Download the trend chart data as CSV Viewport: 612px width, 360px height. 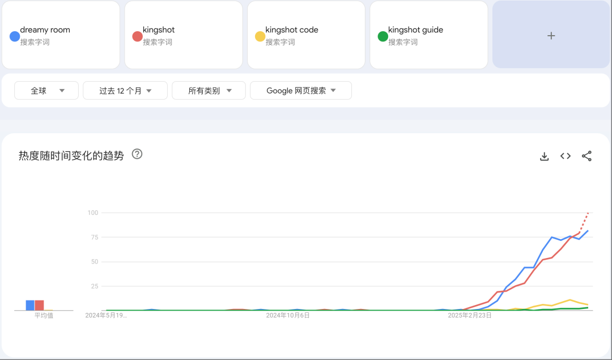(544, 156)
